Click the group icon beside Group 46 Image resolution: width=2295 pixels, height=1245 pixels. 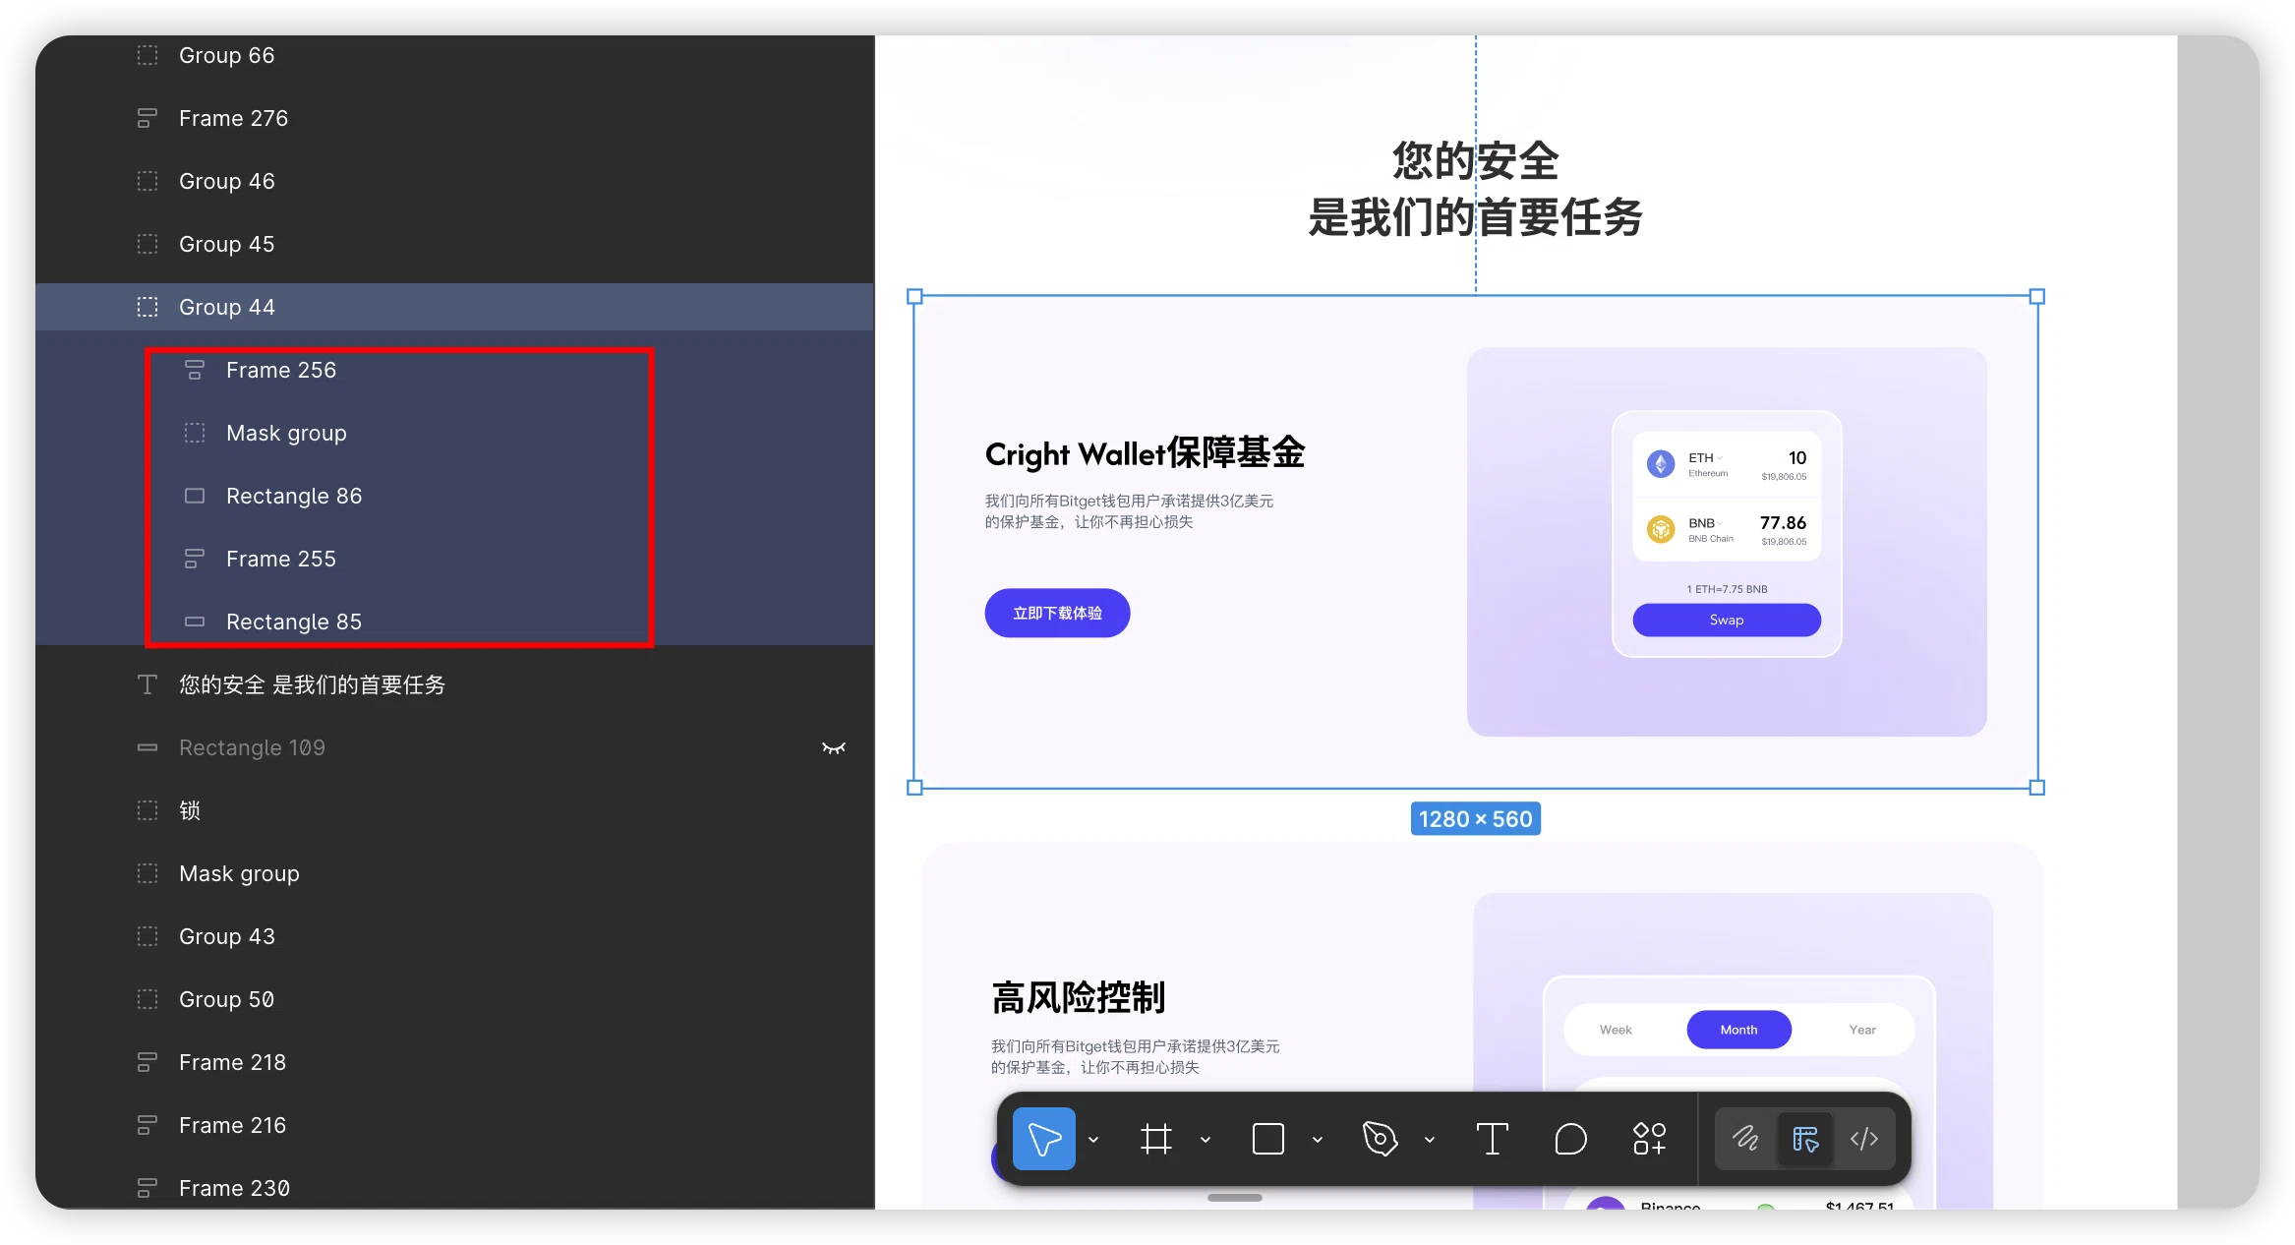(147, 181)
